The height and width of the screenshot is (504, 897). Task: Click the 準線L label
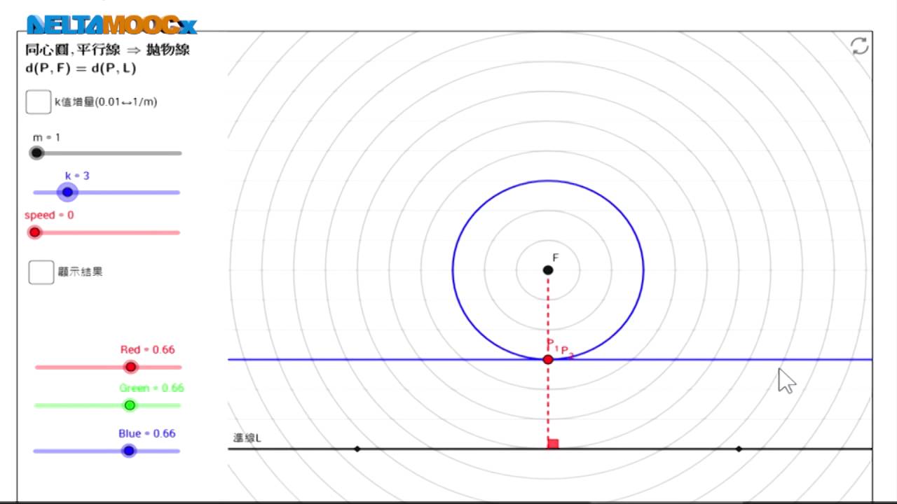tap(247, 438)
